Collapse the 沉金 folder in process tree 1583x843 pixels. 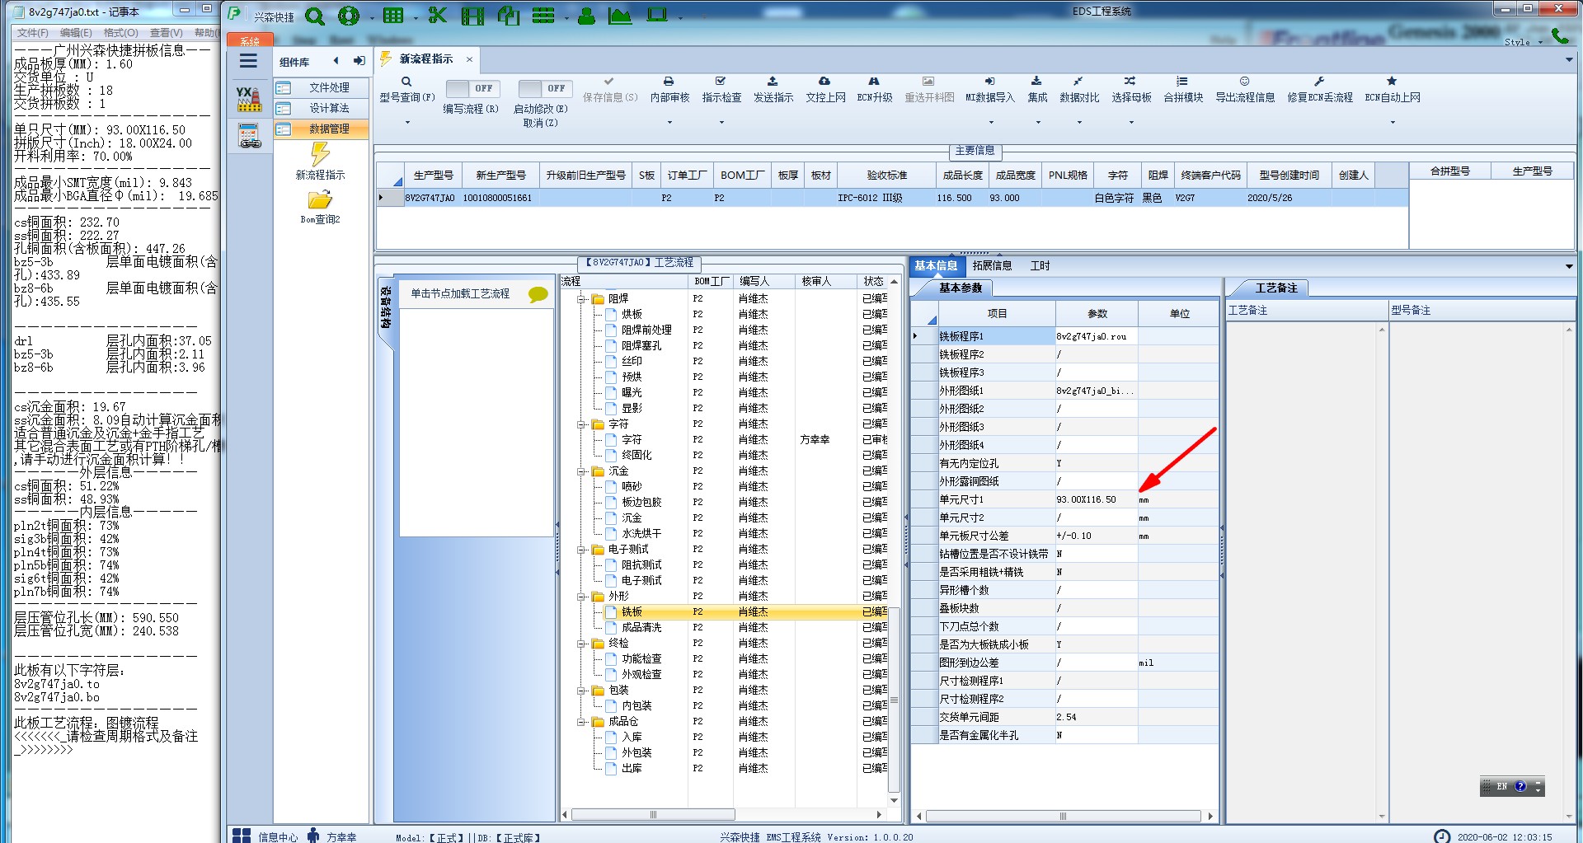[x=580, y=471]
